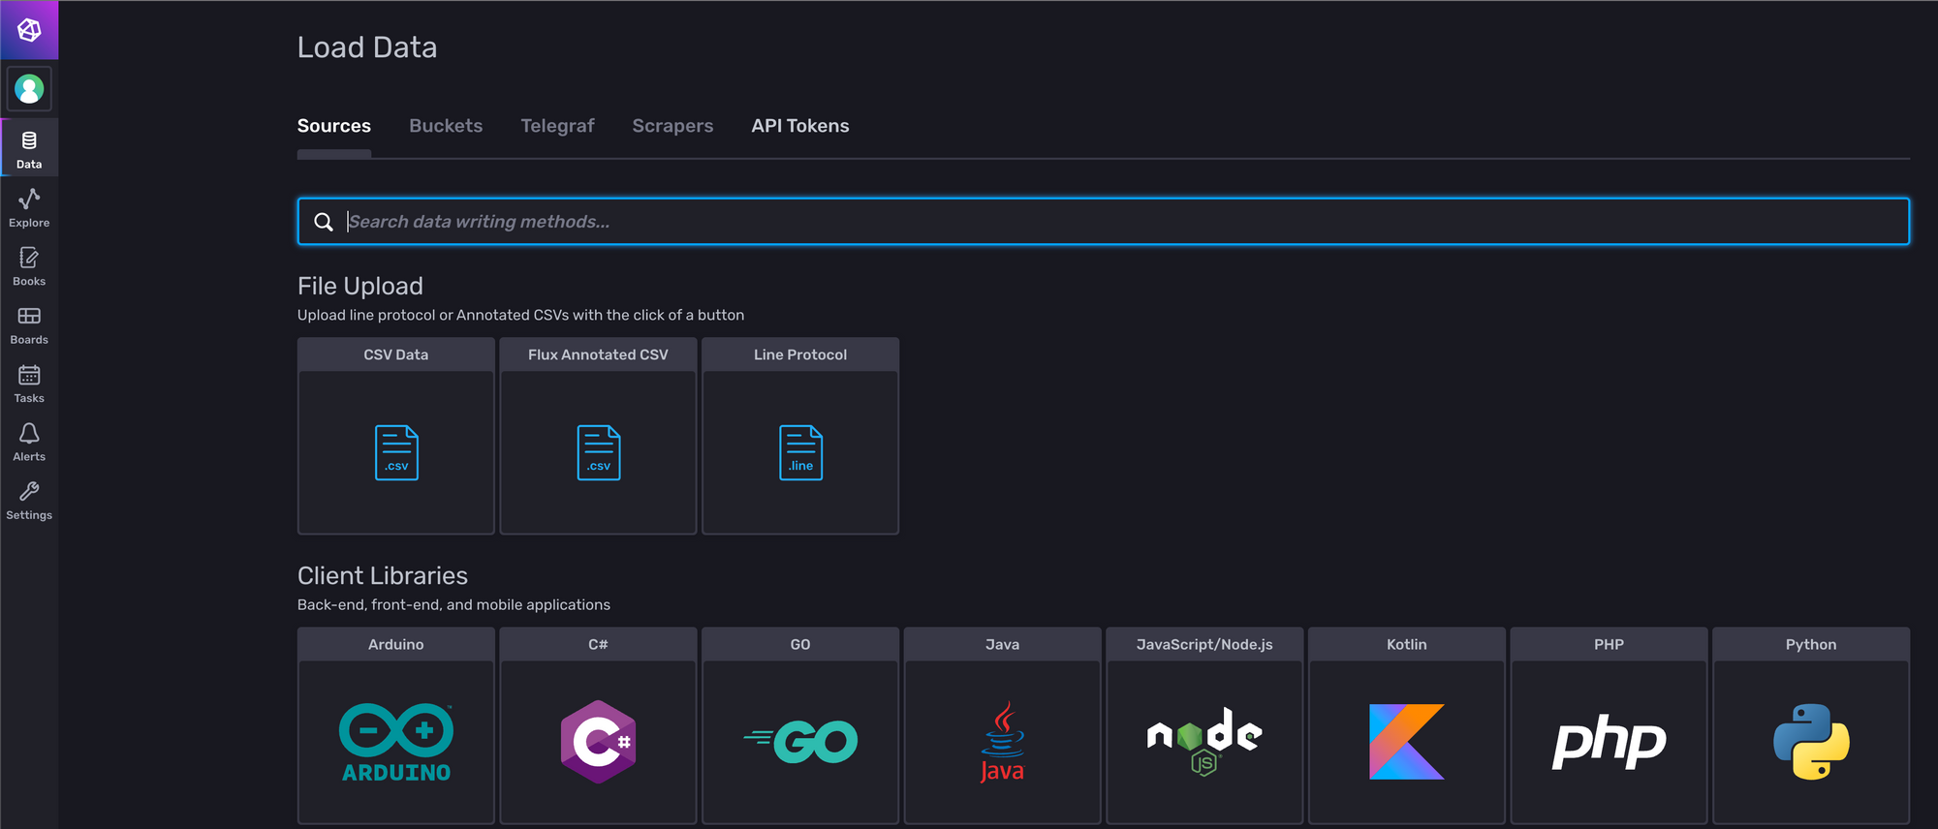
Task: Switch to the Buckets tab
Action: point(446,126)
